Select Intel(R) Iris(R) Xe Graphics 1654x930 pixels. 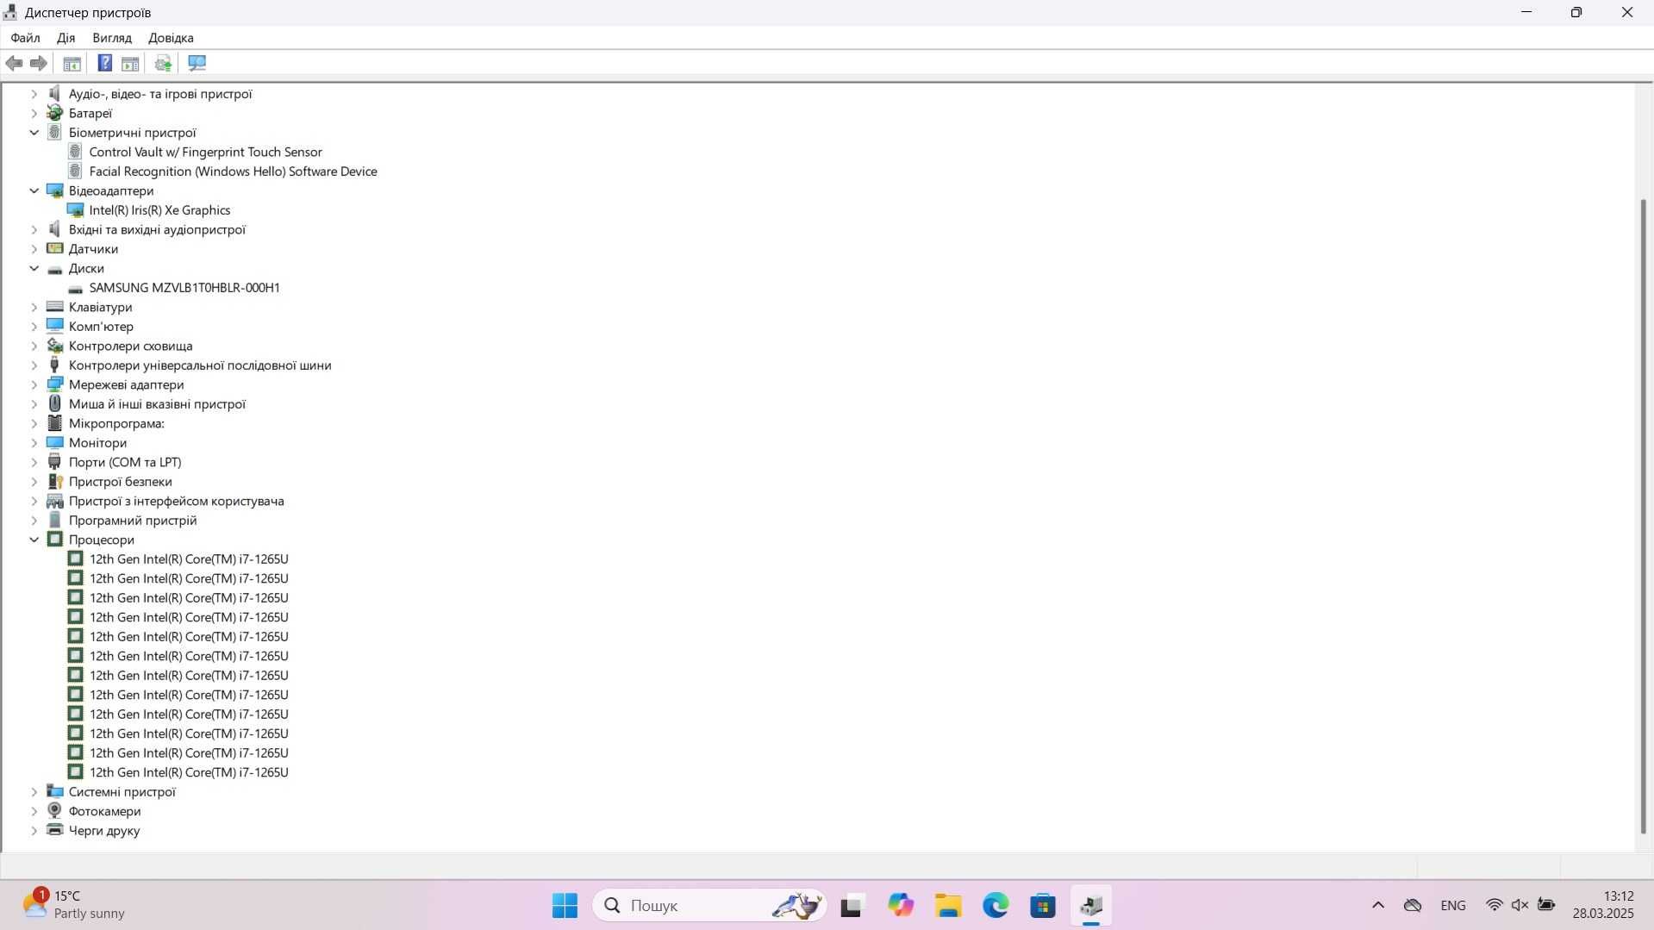159,210
